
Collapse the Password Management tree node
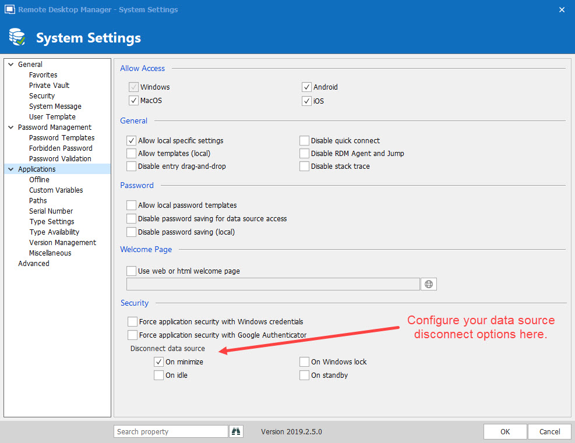[10, 127]
